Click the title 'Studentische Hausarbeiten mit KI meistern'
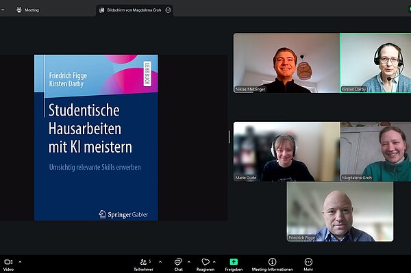Screen dimensions: 411x273 90,128
